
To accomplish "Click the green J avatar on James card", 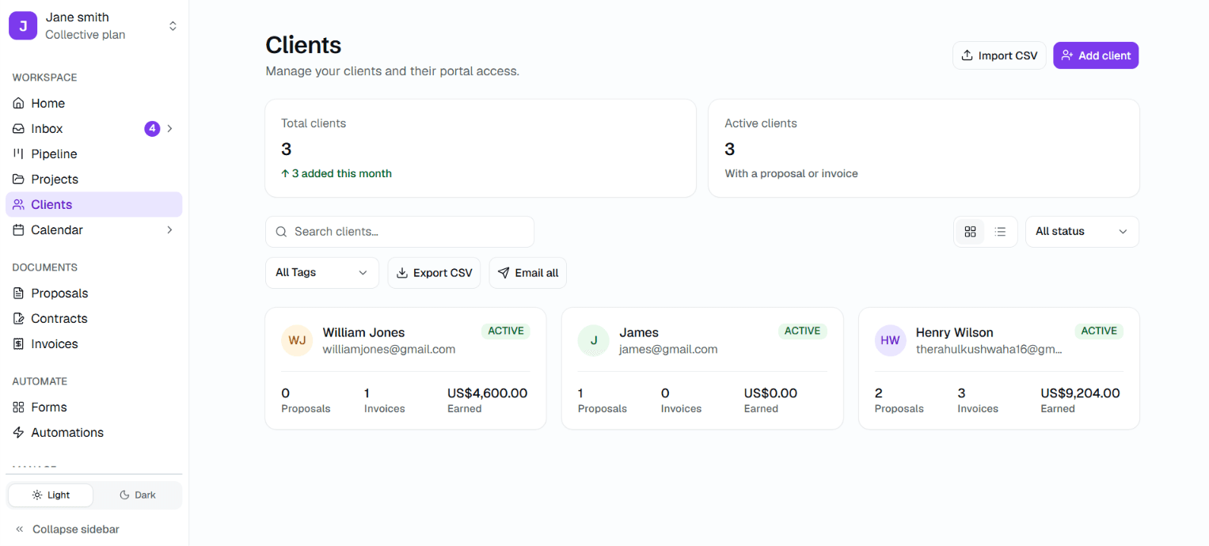I will click(x=594, y=340).
